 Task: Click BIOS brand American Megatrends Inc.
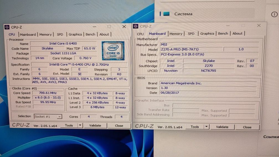tap(208, 83)
